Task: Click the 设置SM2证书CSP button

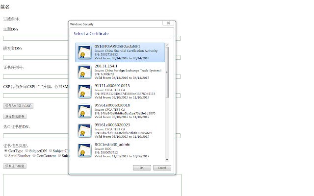Action: tap(18, 106)
